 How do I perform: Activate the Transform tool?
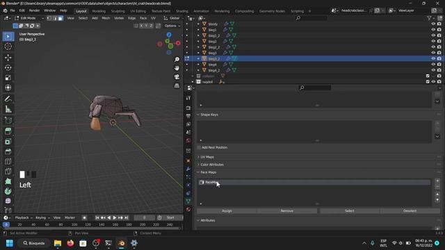pyautogui.click(x=8, y=87)
